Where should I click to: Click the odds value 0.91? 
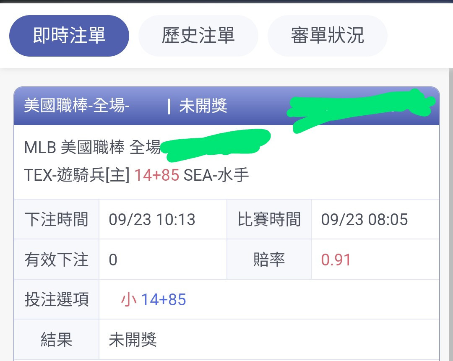336,260
